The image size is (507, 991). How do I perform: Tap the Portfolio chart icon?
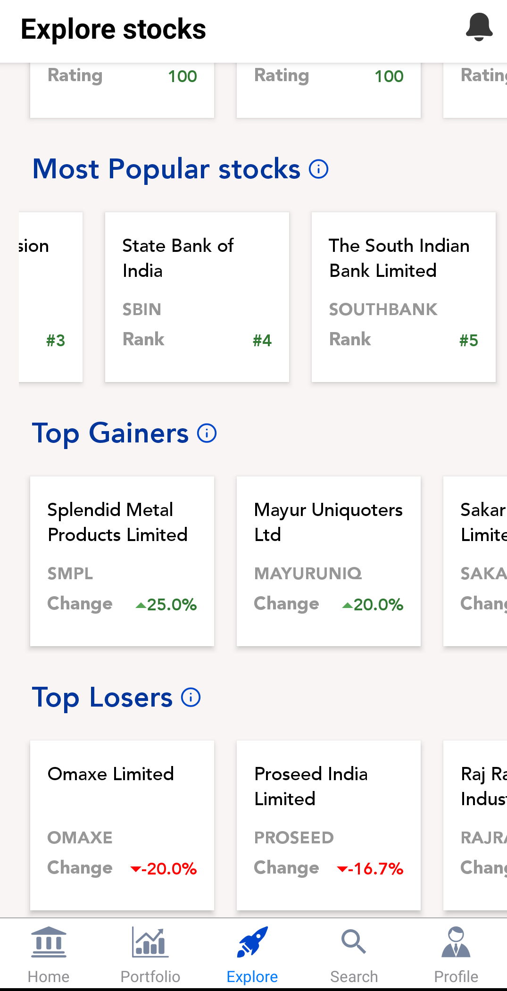click(x=150, y=942)
